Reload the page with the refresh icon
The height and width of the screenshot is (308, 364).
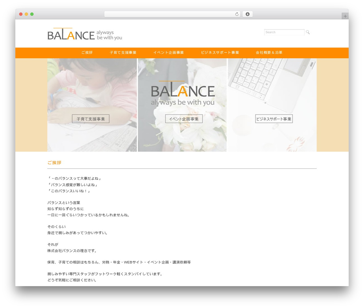click(237, 14)
